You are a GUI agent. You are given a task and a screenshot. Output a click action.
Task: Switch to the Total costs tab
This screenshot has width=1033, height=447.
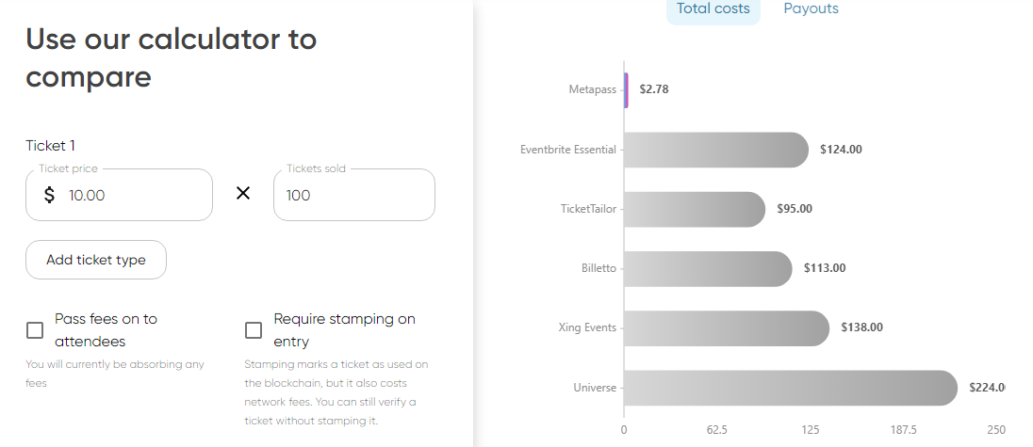(713, 9)
